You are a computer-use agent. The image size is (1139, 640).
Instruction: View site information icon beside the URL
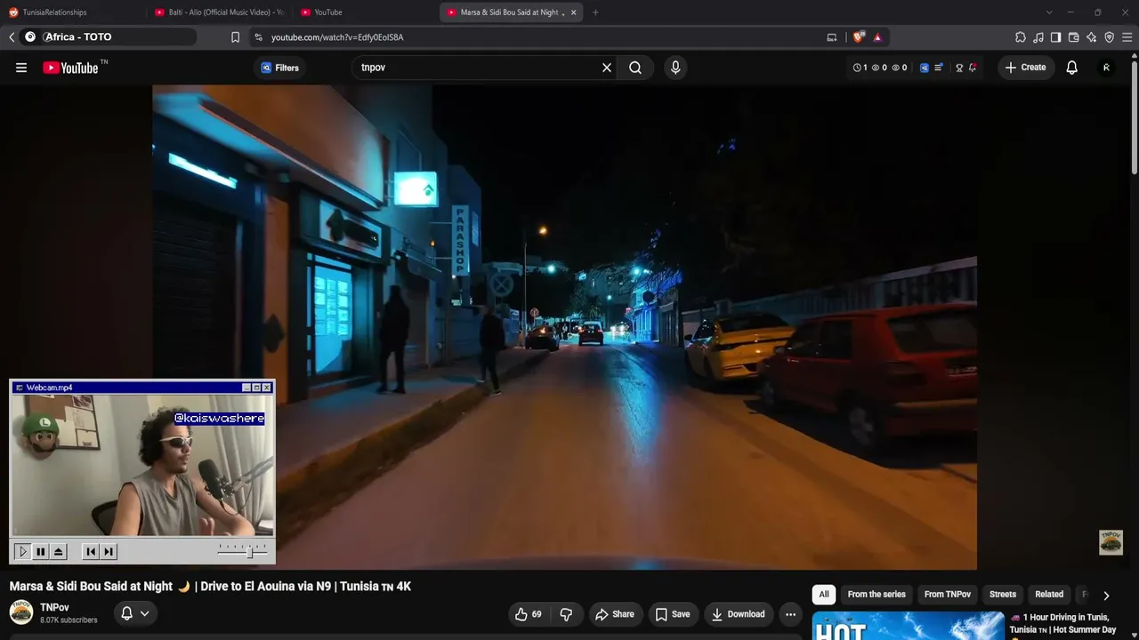(258, 37)
